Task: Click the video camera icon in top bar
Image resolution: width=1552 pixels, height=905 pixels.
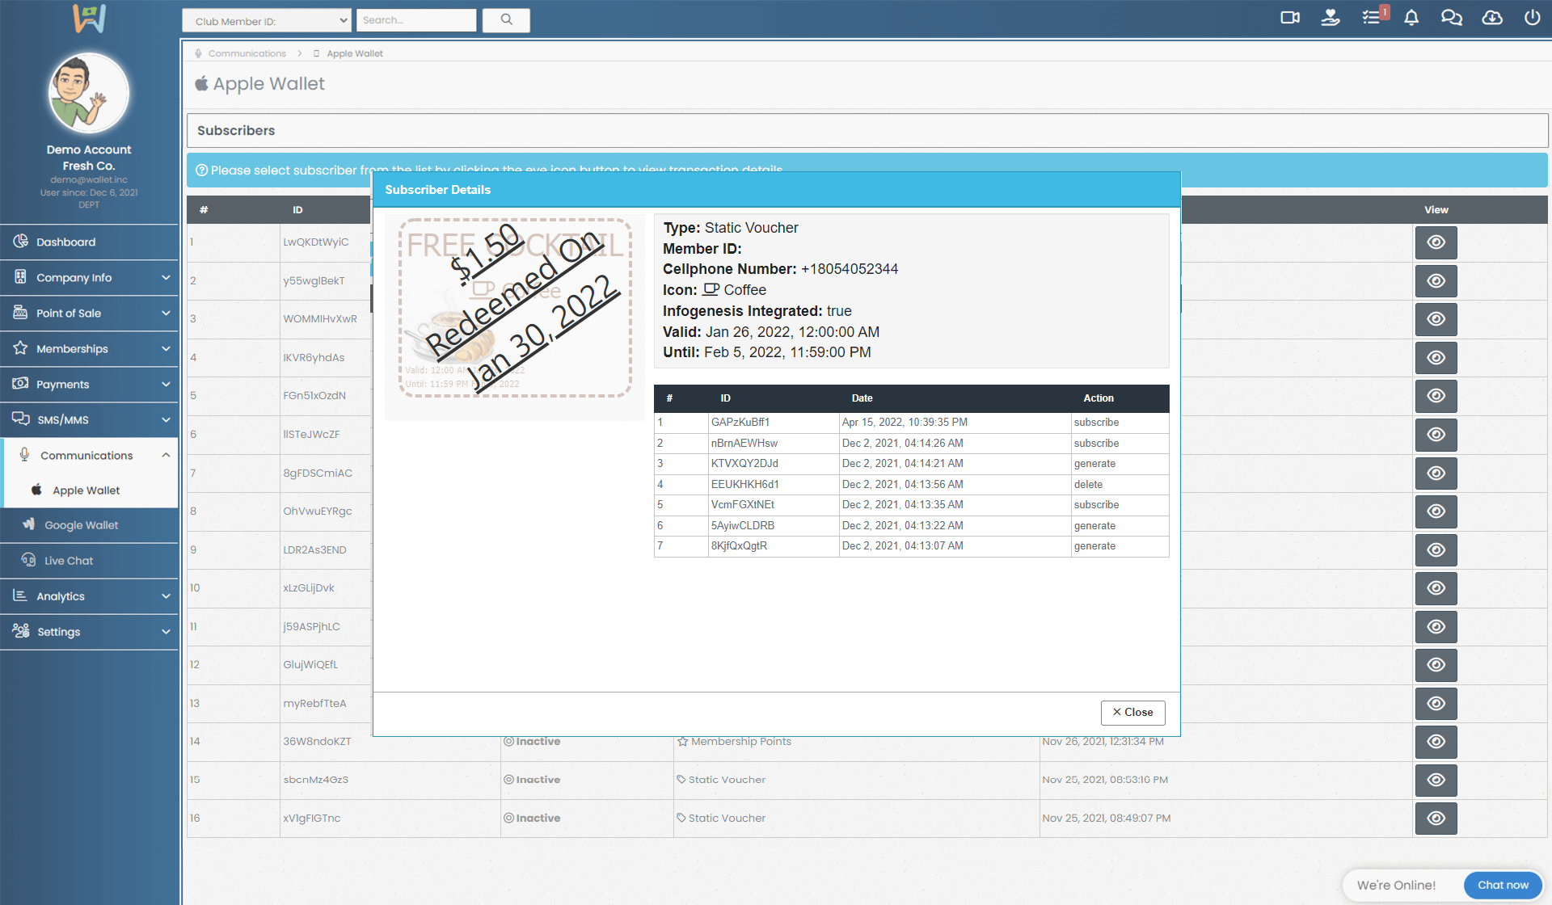Action: point(1290,18)
